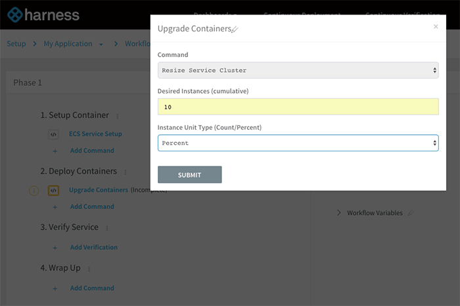Close the Upgrade Containers dialog
Viewport: 460px width, 306px height.
tap(436, 27)
